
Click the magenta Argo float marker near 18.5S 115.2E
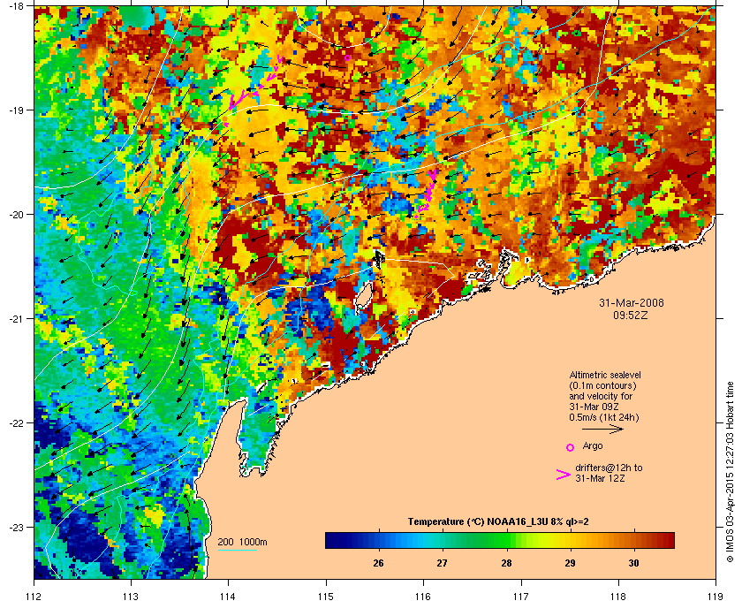pos(347,57)
